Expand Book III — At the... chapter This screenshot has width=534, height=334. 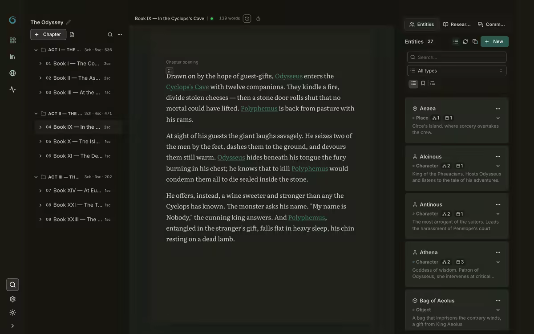[40, 93]
